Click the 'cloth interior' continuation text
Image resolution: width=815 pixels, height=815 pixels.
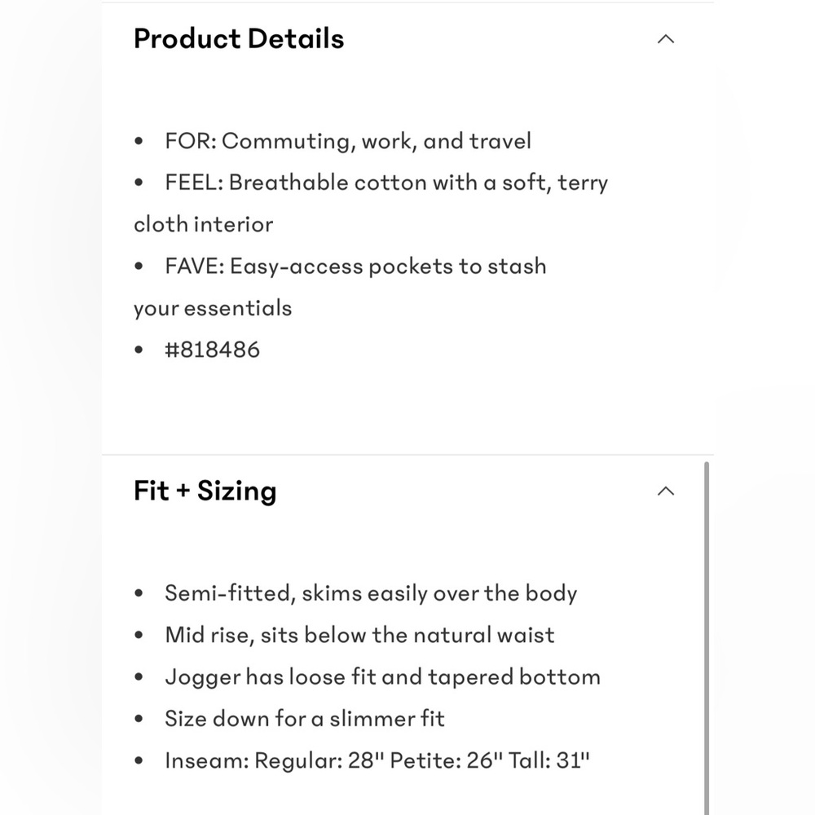(x=203, y=225)
